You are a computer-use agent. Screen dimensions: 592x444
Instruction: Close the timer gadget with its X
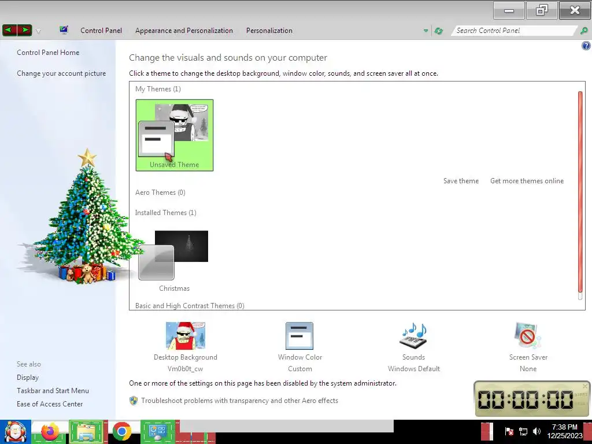pyautogui.click(x=585, y=386)
